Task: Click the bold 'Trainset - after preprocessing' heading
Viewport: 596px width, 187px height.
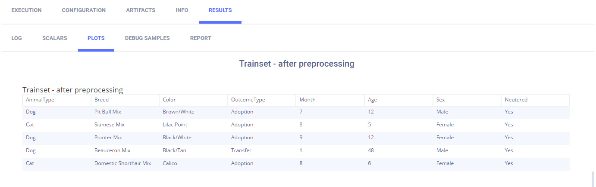Action: pyautogui.click(x=297, y=64)
